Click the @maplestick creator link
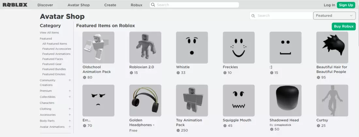Screen dimensions: 359x137 pyautogui.click(x=283, y=125)
